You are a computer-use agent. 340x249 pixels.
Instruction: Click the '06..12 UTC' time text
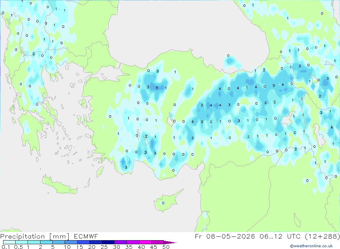click(280, 236)
